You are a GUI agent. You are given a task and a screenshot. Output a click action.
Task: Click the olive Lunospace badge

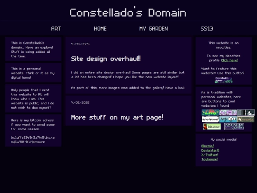[x=246, y=119]
